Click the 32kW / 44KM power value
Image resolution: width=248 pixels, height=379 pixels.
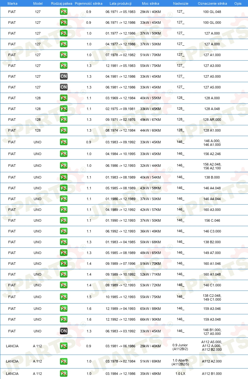tap(150, 166)
